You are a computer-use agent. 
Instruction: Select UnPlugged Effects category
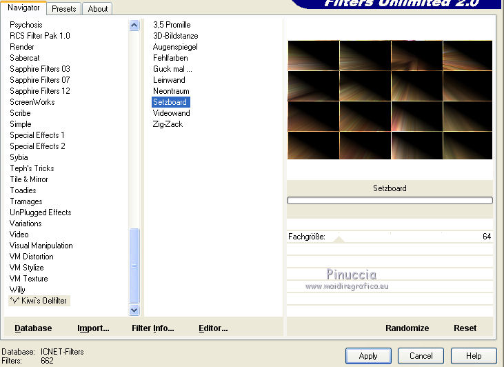(x=41, y=212)
